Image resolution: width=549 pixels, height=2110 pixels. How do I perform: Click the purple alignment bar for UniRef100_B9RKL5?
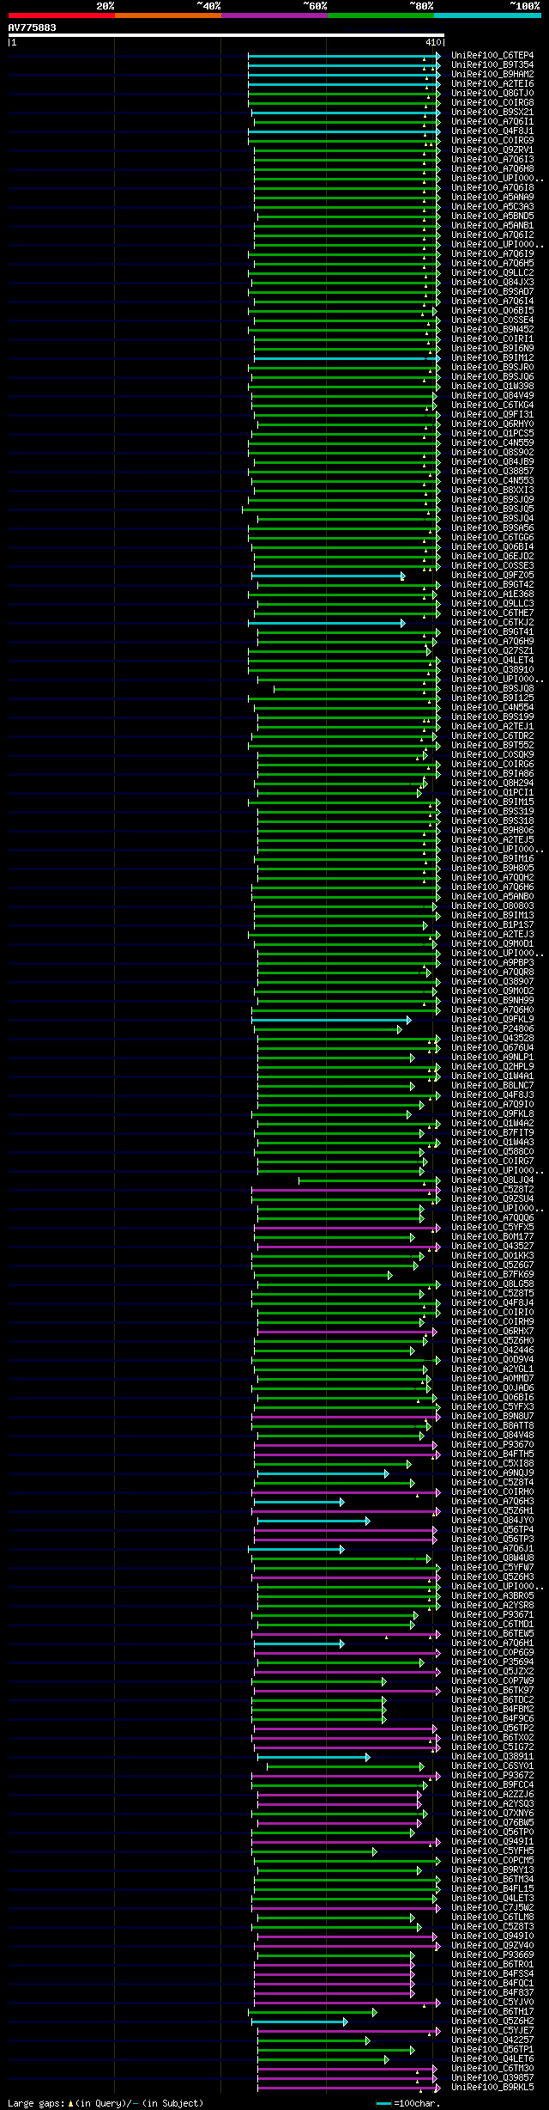pyautogui.click(x=348, y=2088)
